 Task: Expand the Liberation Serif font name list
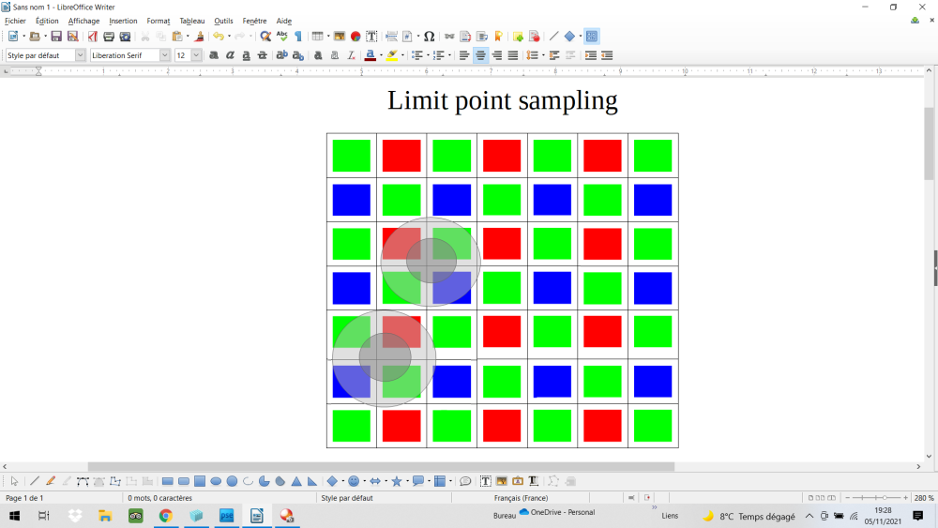(x=165, y=55)
